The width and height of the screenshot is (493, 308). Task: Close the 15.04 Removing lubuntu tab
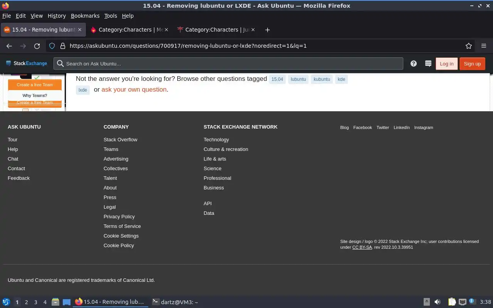[x=80, y=30]
